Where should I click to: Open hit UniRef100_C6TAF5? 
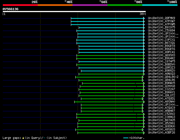161,62
